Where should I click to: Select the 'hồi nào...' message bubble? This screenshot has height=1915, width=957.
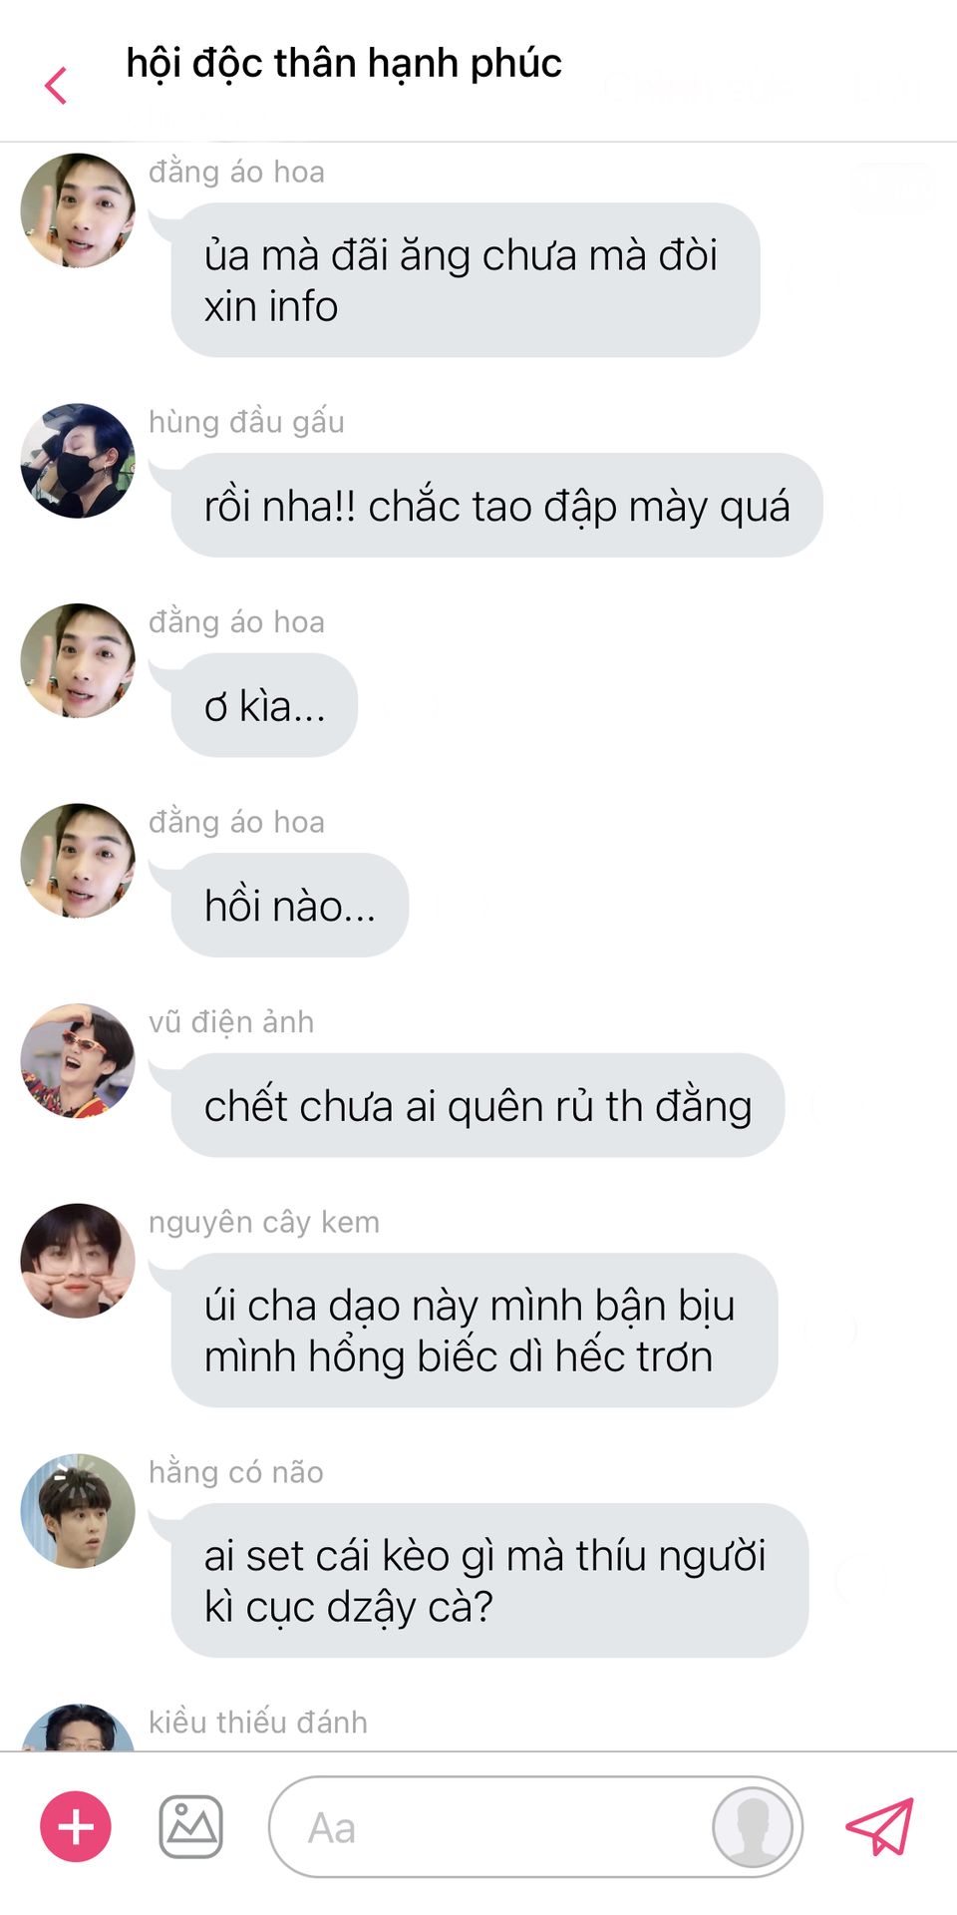tap(289, 906)
